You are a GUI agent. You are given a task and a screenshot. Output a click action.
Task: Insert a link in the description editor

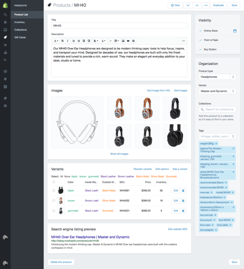coord(111,41)
